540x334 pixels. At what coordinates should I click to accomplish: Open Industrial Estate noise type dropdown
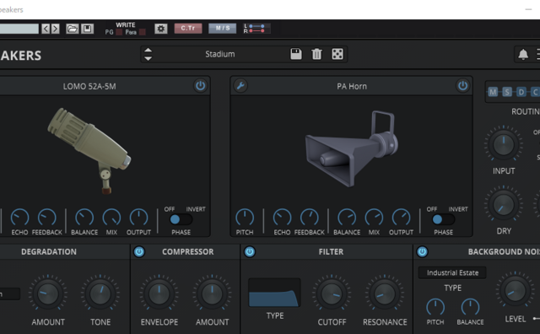pyautogui.click(x=452, y=272)
